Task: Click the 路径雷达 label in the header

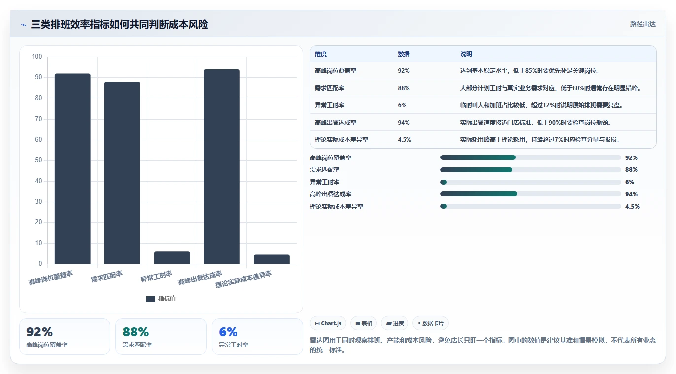Action: tap(642, 24)
